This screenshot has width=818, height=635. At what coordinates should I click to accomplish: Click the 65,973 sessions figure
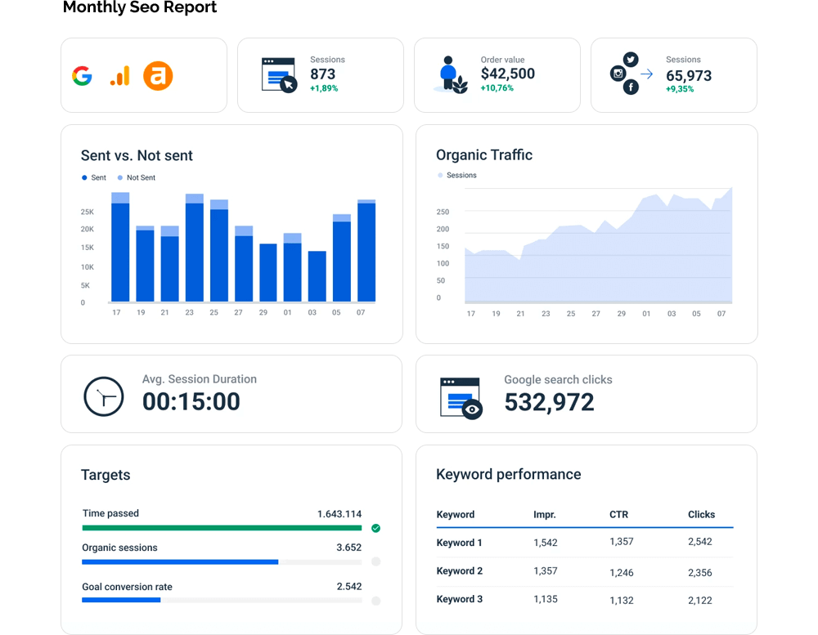[x=689, y=75]
